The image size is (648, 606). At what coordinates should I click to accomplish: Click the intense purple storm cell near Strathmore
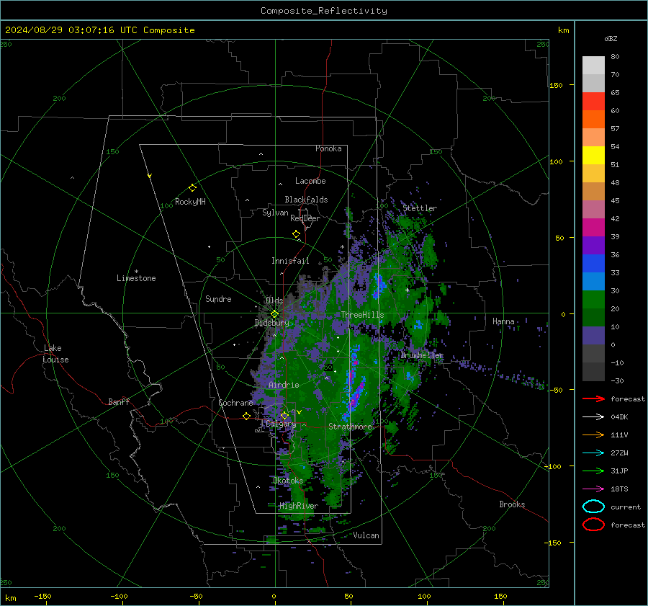356,397
